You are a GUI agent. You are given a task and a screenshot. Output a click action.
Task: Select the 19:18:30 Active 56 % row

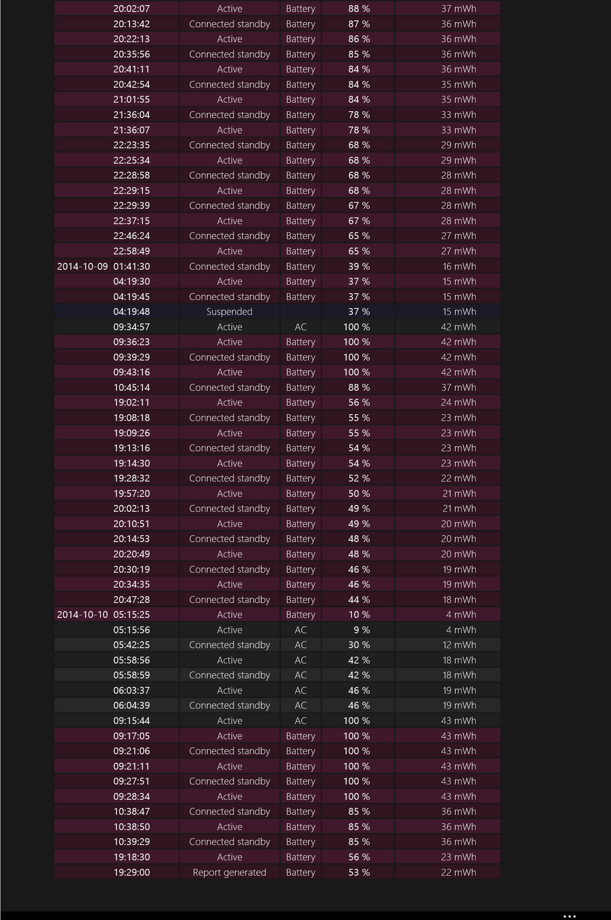[277, 857]
